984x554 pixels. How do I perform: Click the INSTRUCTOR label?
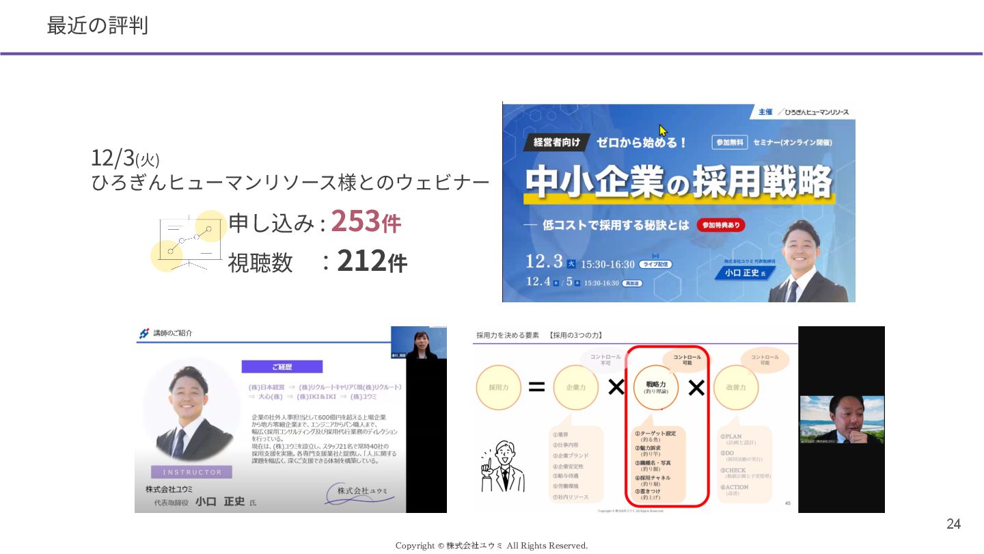click(x=192, y=472)
